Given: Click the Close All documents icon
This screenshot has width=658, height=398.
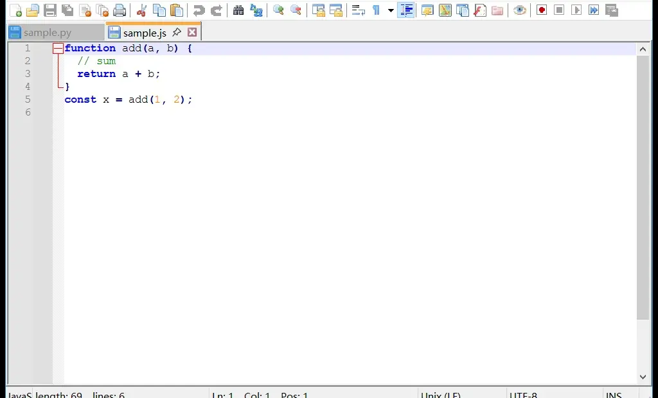Looking at the screenshot, I should click(x=102, y=10).
